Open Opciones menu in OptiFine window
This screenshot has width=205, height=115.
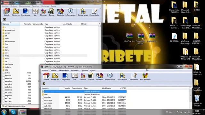point(84,70)
